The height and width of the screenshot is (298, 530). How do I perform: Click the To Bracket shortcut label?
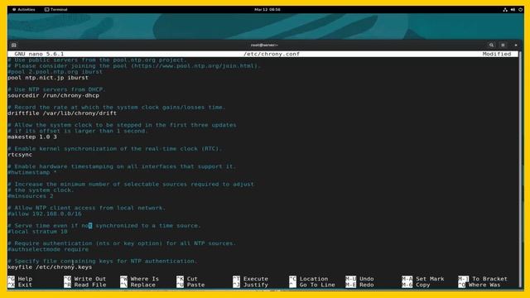(489, 279)
